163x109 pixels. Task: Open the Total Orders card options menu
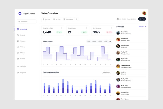(86, 28)
